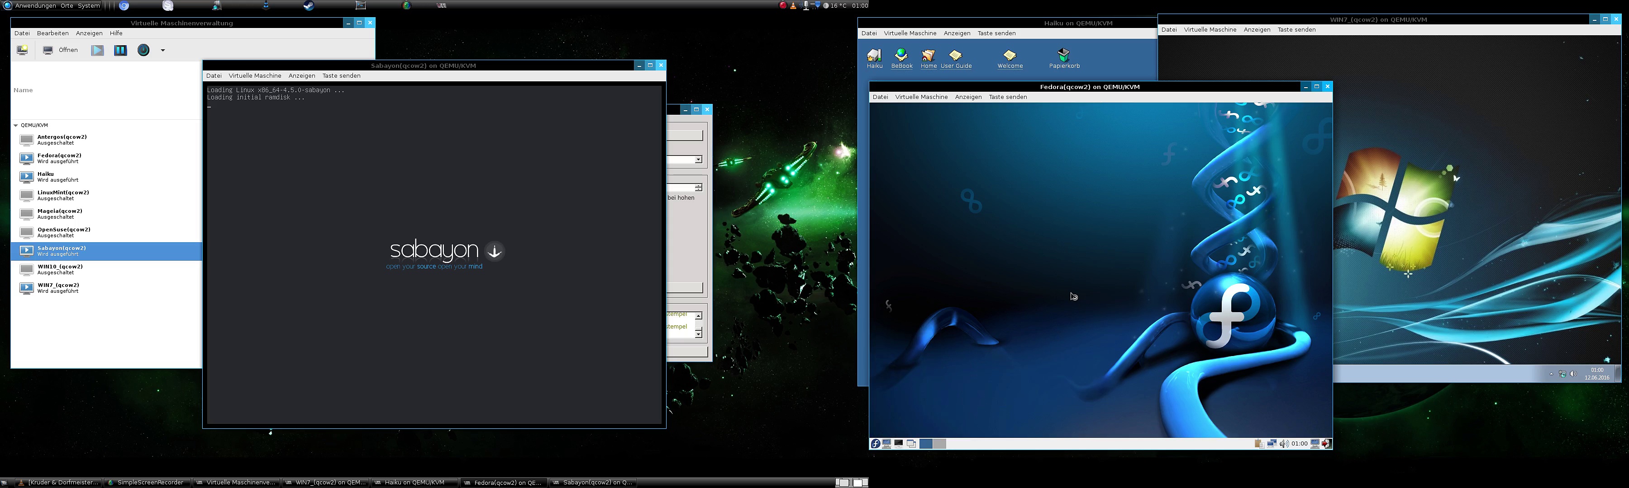Collapse the QEMU/KVM tree group
Screen dimensions: 1629x488
point(16,125)
